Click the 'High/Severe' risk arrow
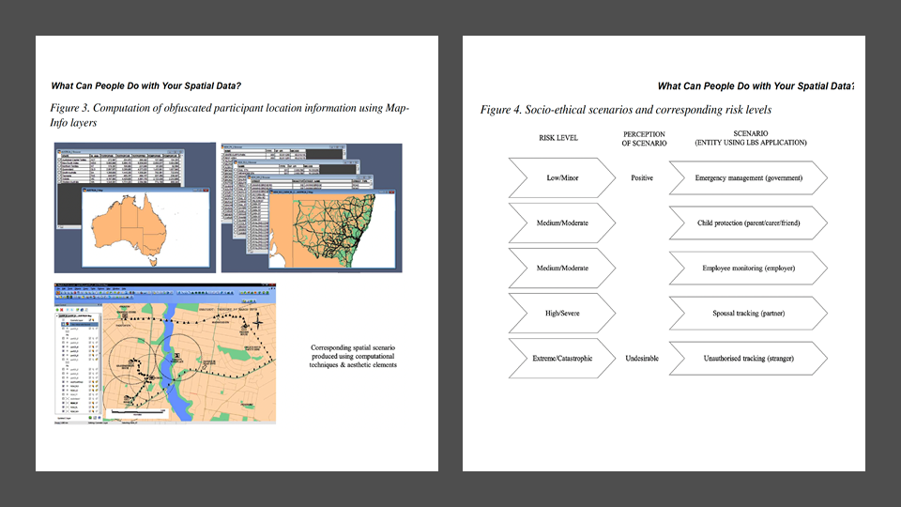The height and width of the screenshot is (507, 901). [562, 314]
